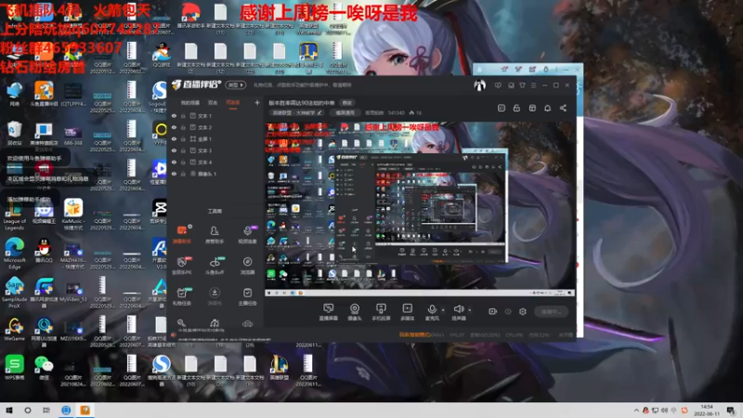
Task: Open the mode switcher pill next to logo
Action: point(236,85)
